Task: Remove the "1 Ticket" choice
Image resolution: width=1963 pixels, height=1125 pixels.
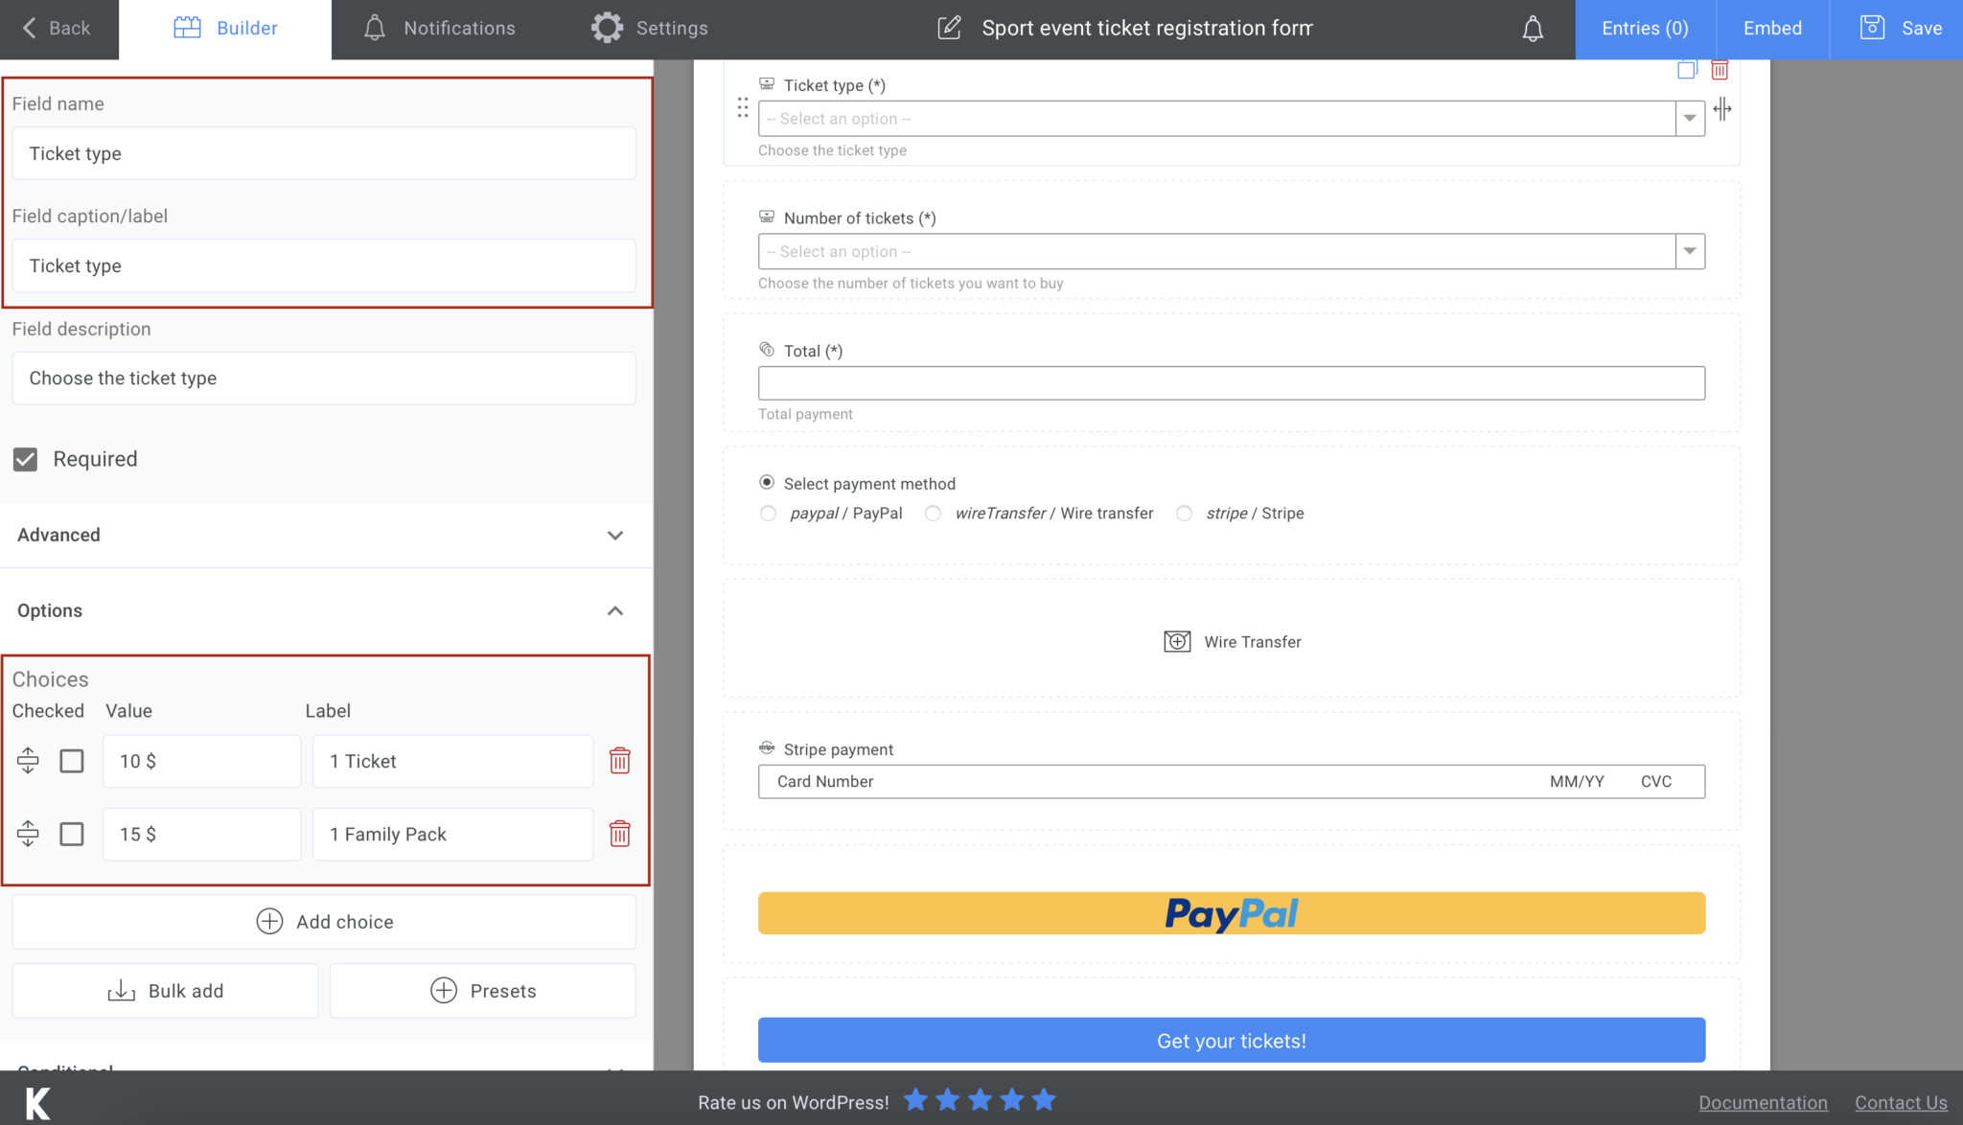Action: point(620,761)
